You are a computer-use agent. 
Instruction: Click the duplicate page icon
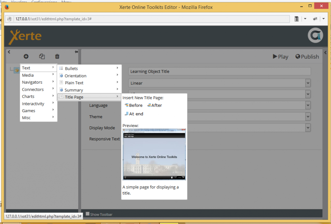(42, 56)
